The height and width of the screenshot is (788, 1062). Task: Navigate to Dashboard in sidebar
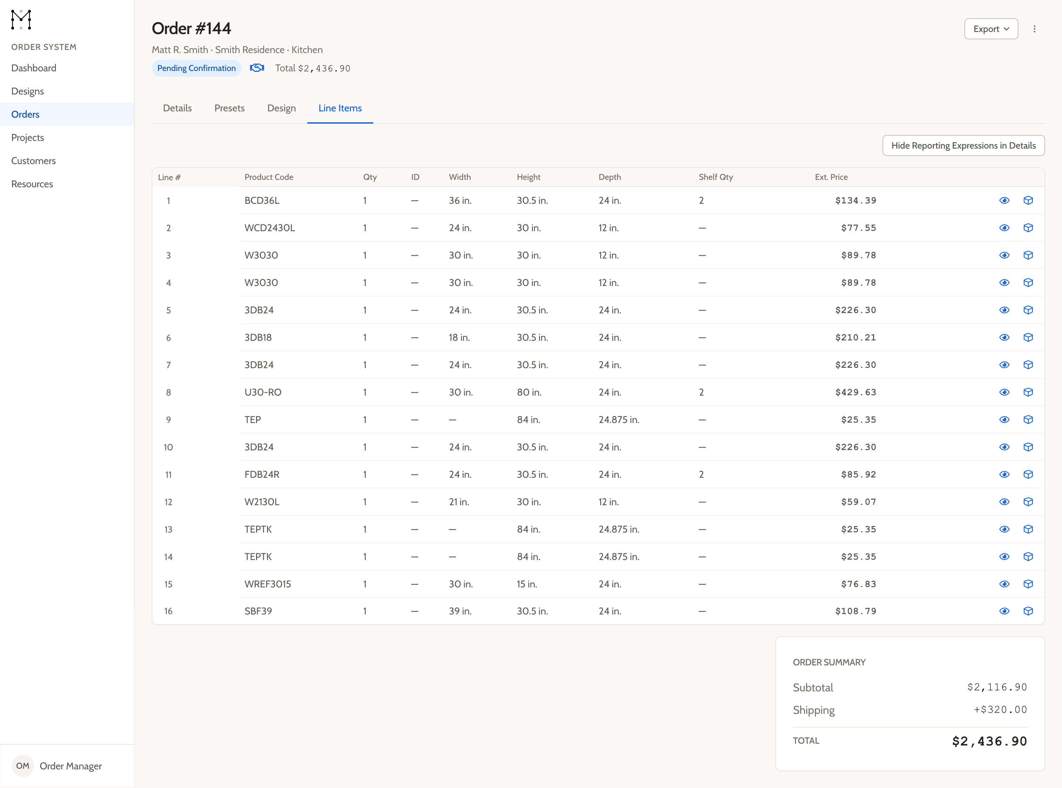(x=34, y=68)
